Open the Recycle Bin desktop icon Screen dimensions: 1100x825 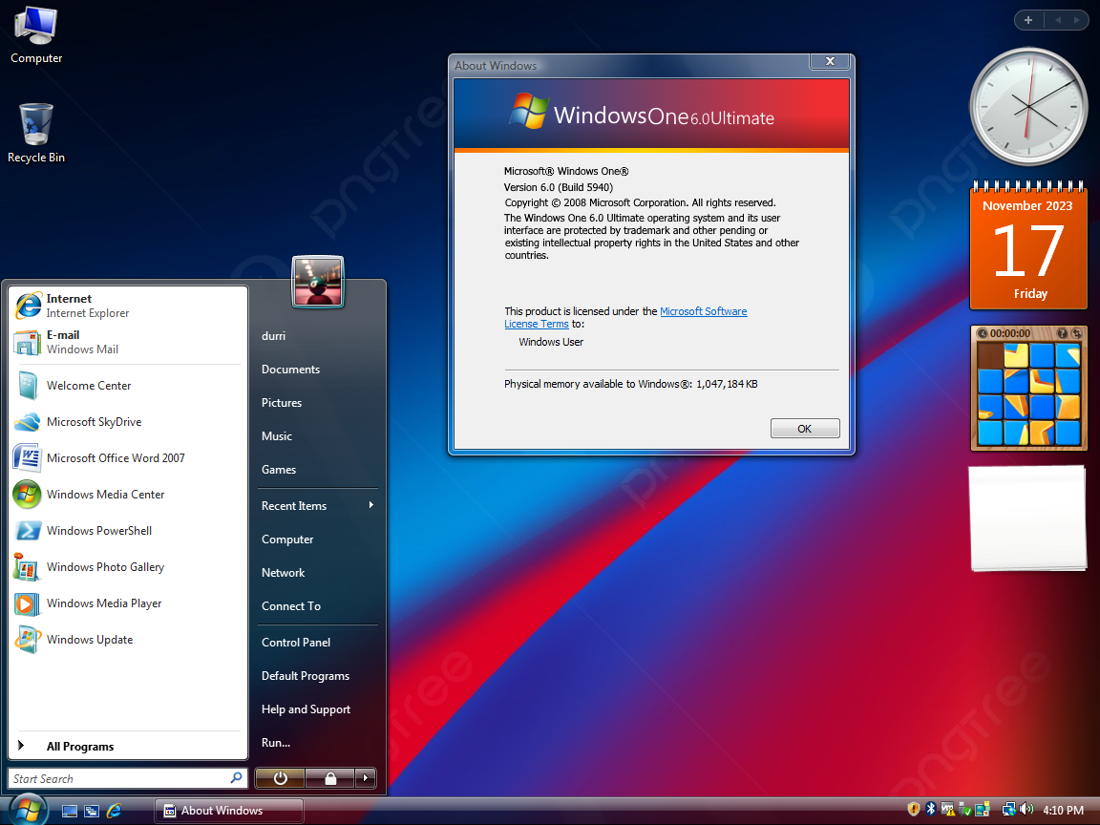pyautogui.click(x=35, y=134)
